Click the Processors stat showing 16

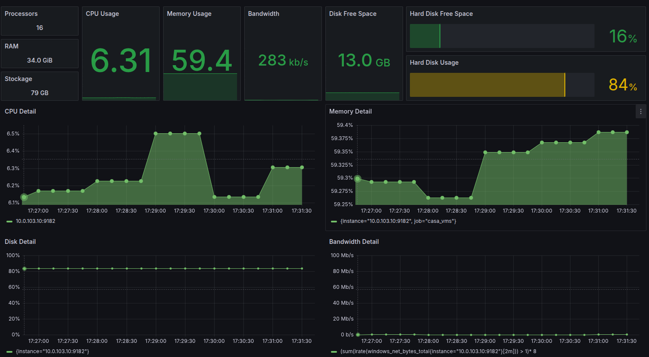click(x=39, y=27)
